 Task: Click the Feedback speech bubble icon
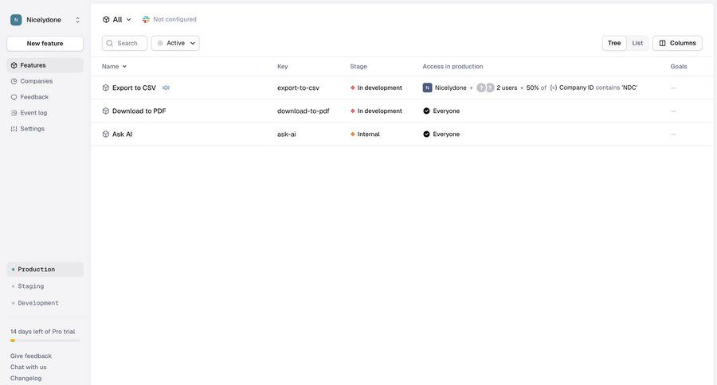[x=14, y=97]
